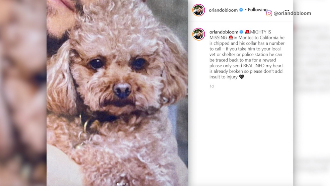Viewport: 330px width, 186px height.
Task: Click the caption's orlandobloom profile avatar
Action: (x=198, y=34)
